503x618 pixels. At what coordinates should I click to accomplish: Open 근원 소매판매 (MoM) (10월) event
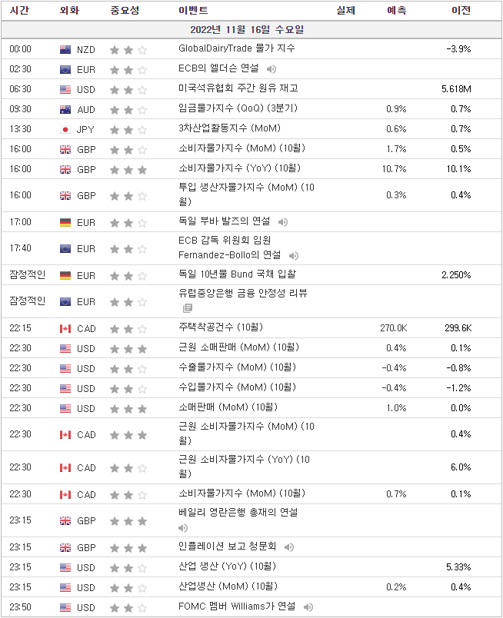tap(238, 347)
